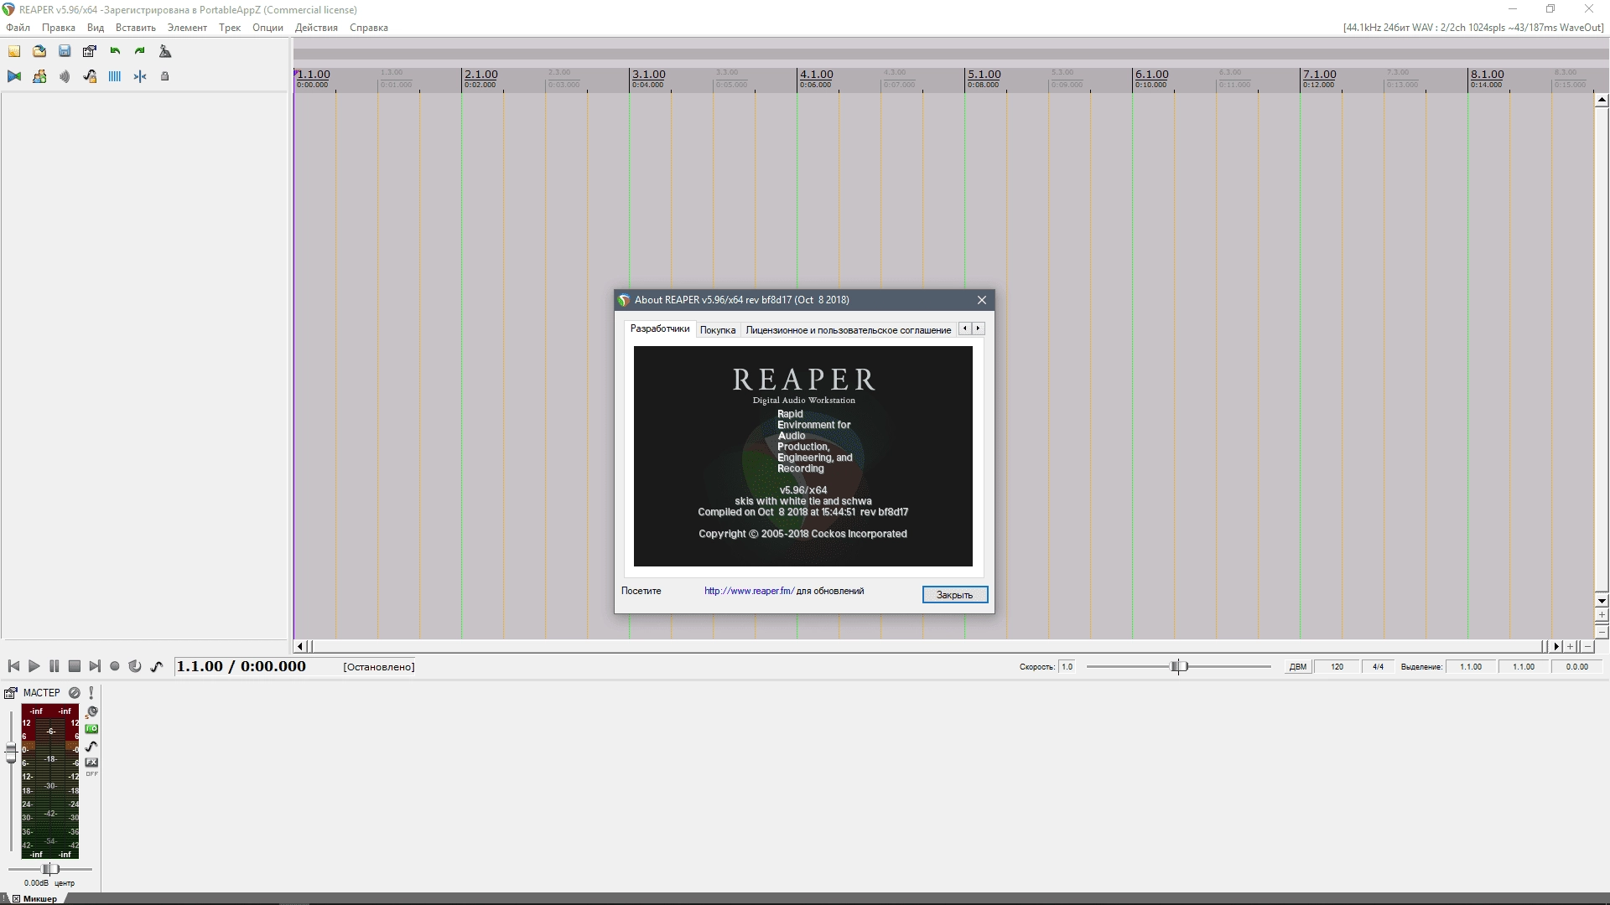Open Project Settings from the toolbar
The height and width of the screenshot is (905, 1610).
(x=90, y=51)
